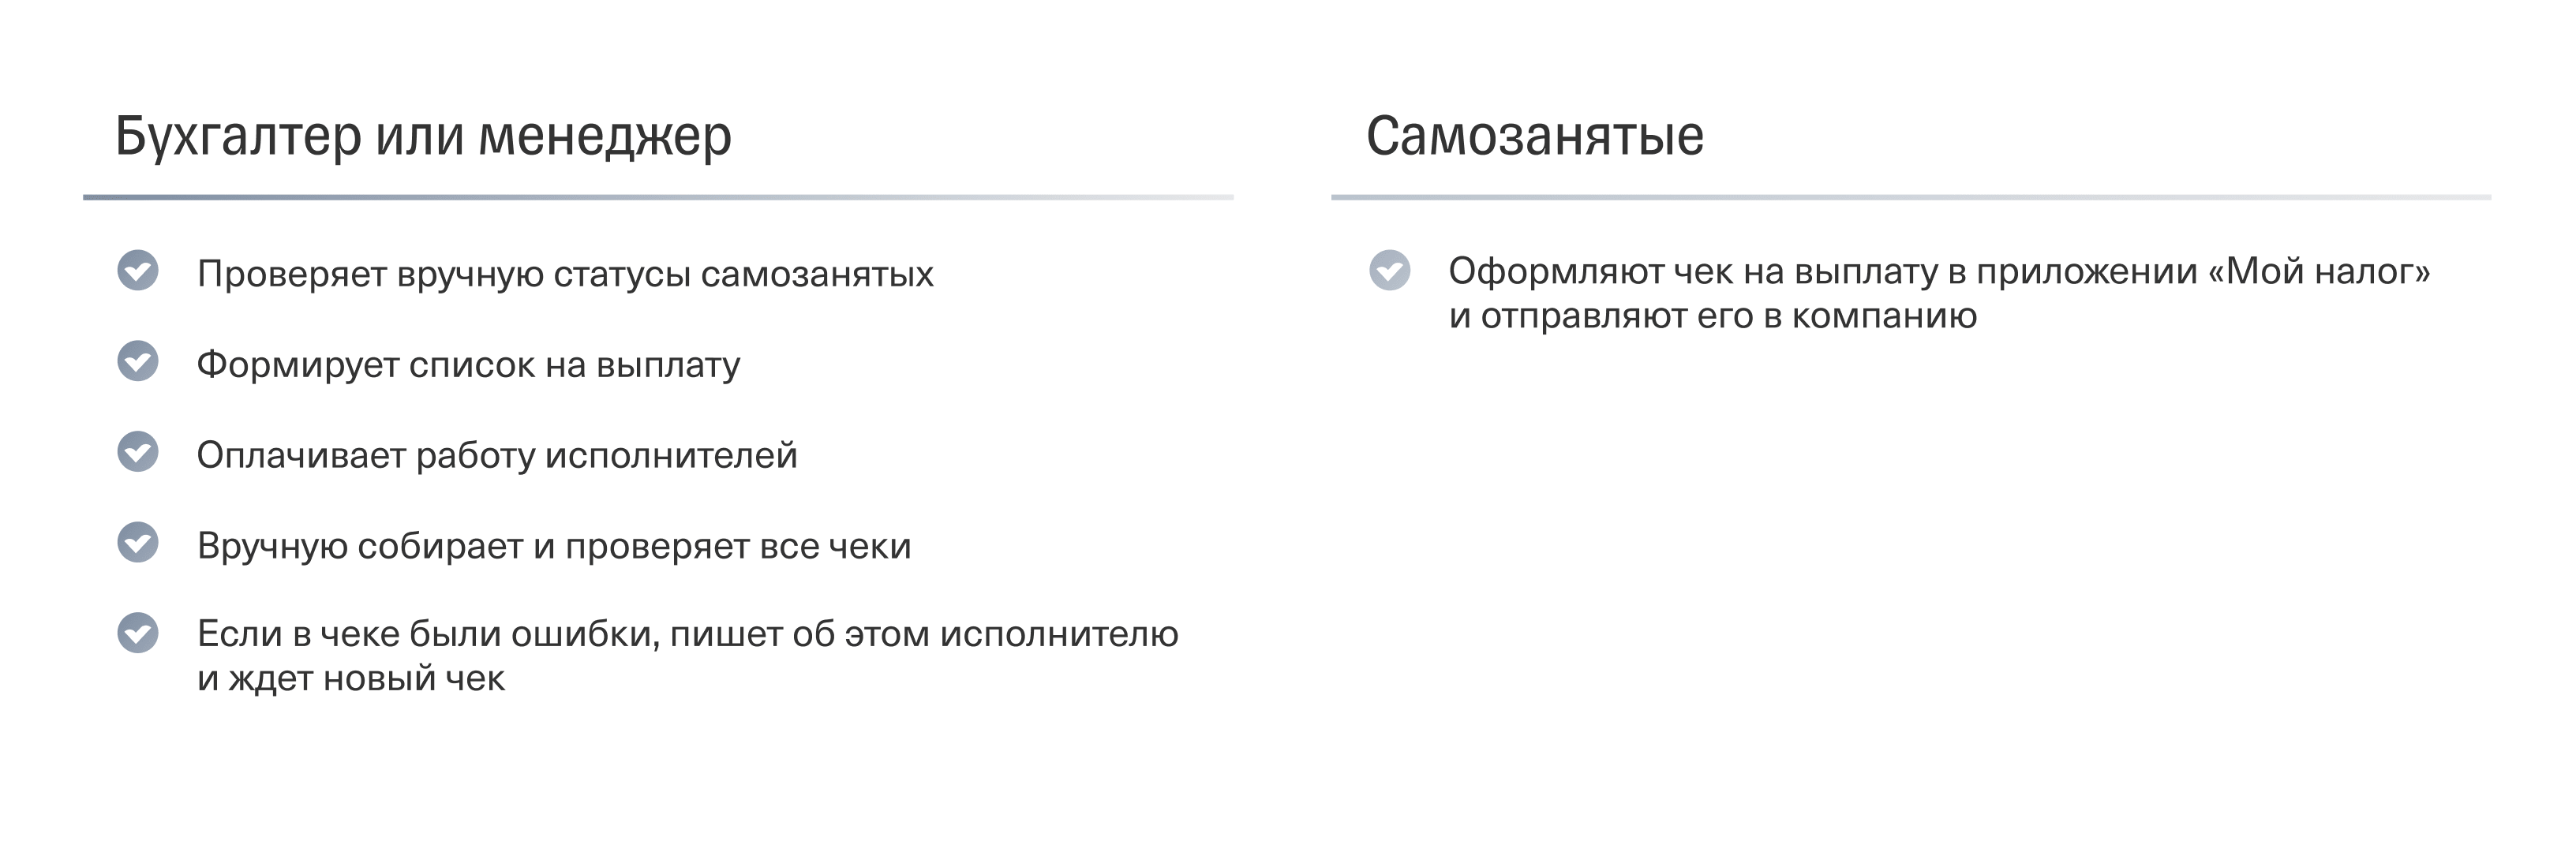The image size is (2576, 852).
Task: Click the divider line under "Бухгалтер или менеджер"
Action: pyautogui.click(x=658, y=197)
